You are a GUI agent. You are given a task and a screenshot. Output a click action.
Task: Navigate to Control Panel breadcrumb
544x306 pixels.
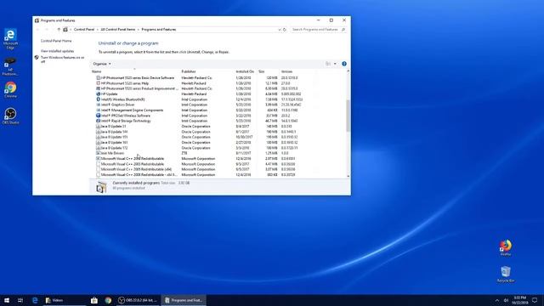click(84, 30)
